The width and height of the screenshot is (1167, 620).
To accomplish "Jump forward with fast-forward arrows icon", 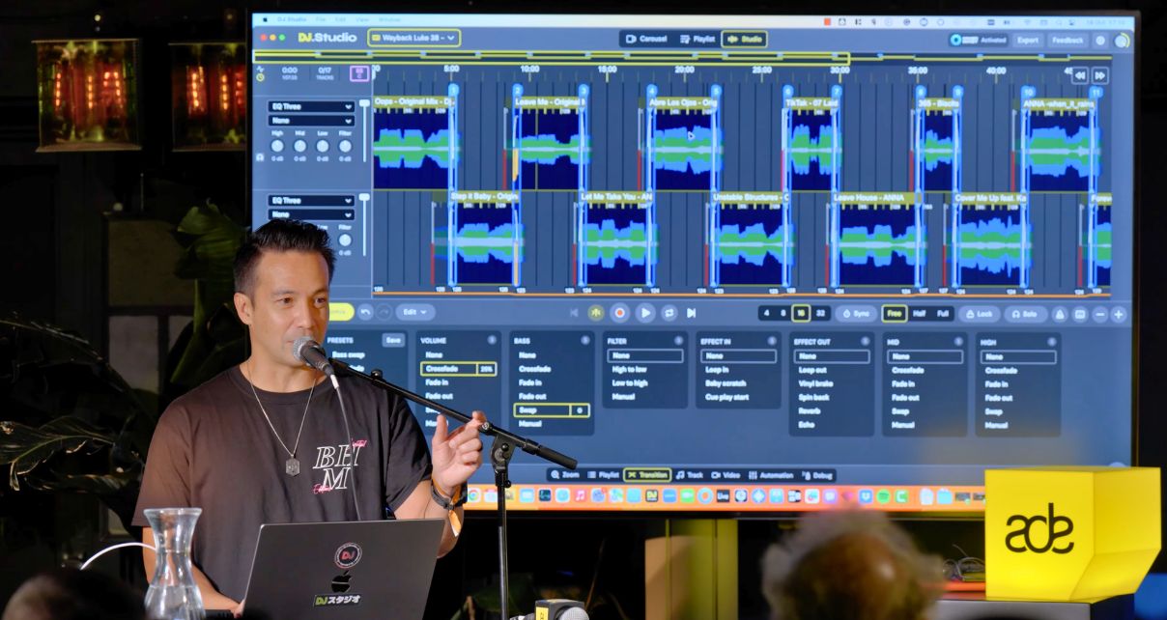I will pyautogui.click(x=1099, y=75).
